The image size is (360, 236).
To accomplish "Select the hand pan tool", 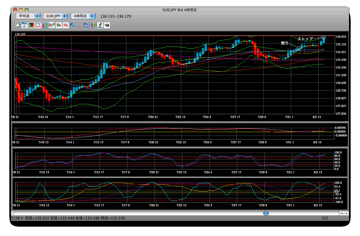I will pyautogui.click(x=18, y=25).
